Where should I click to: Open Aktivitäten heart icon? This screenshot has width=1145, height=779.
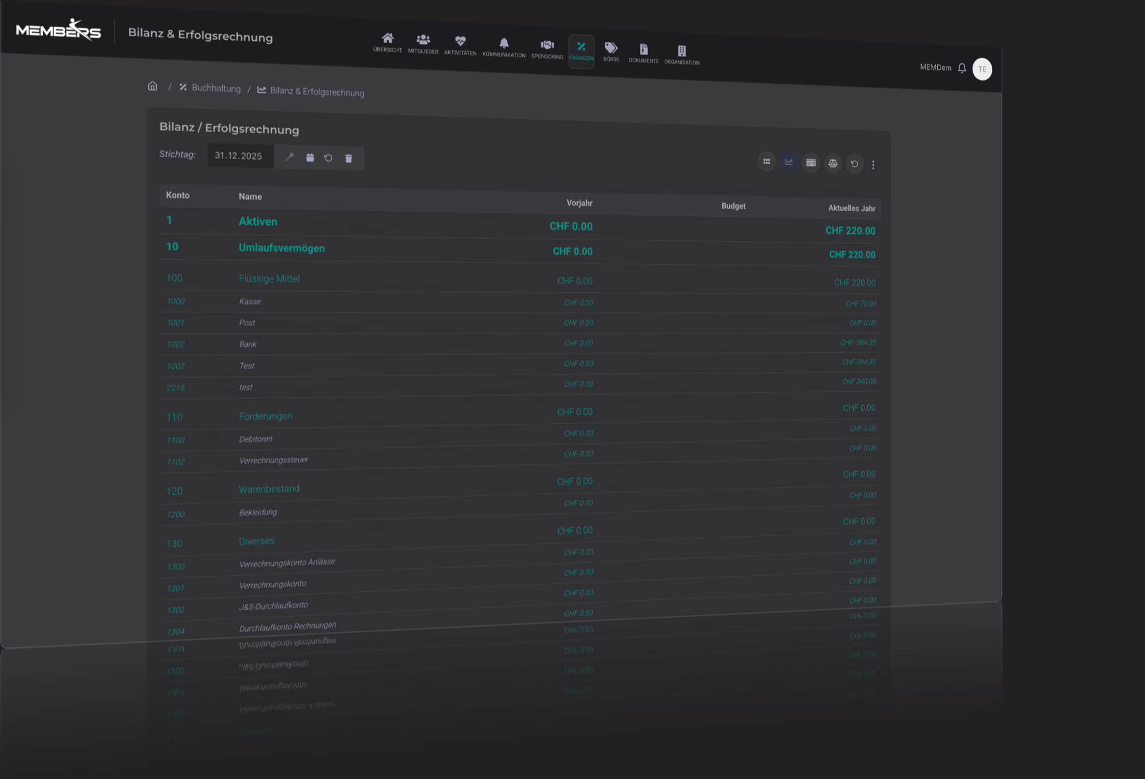(460, 45)
